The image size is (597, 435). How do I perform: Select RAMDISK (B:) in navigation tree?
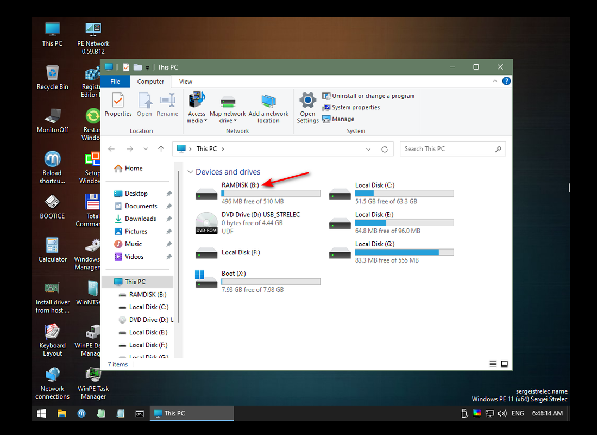coord(142,294)
